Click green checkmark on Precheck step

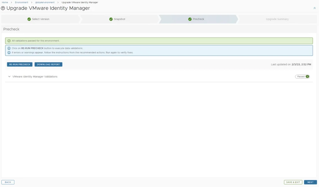[190, 19]
